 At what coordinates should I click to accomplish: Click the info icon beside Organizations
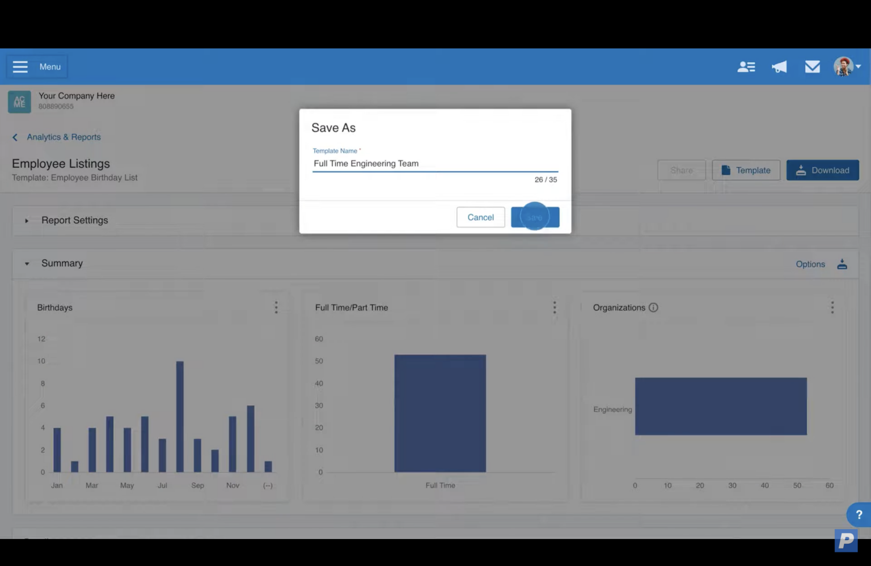pos(653,307)
